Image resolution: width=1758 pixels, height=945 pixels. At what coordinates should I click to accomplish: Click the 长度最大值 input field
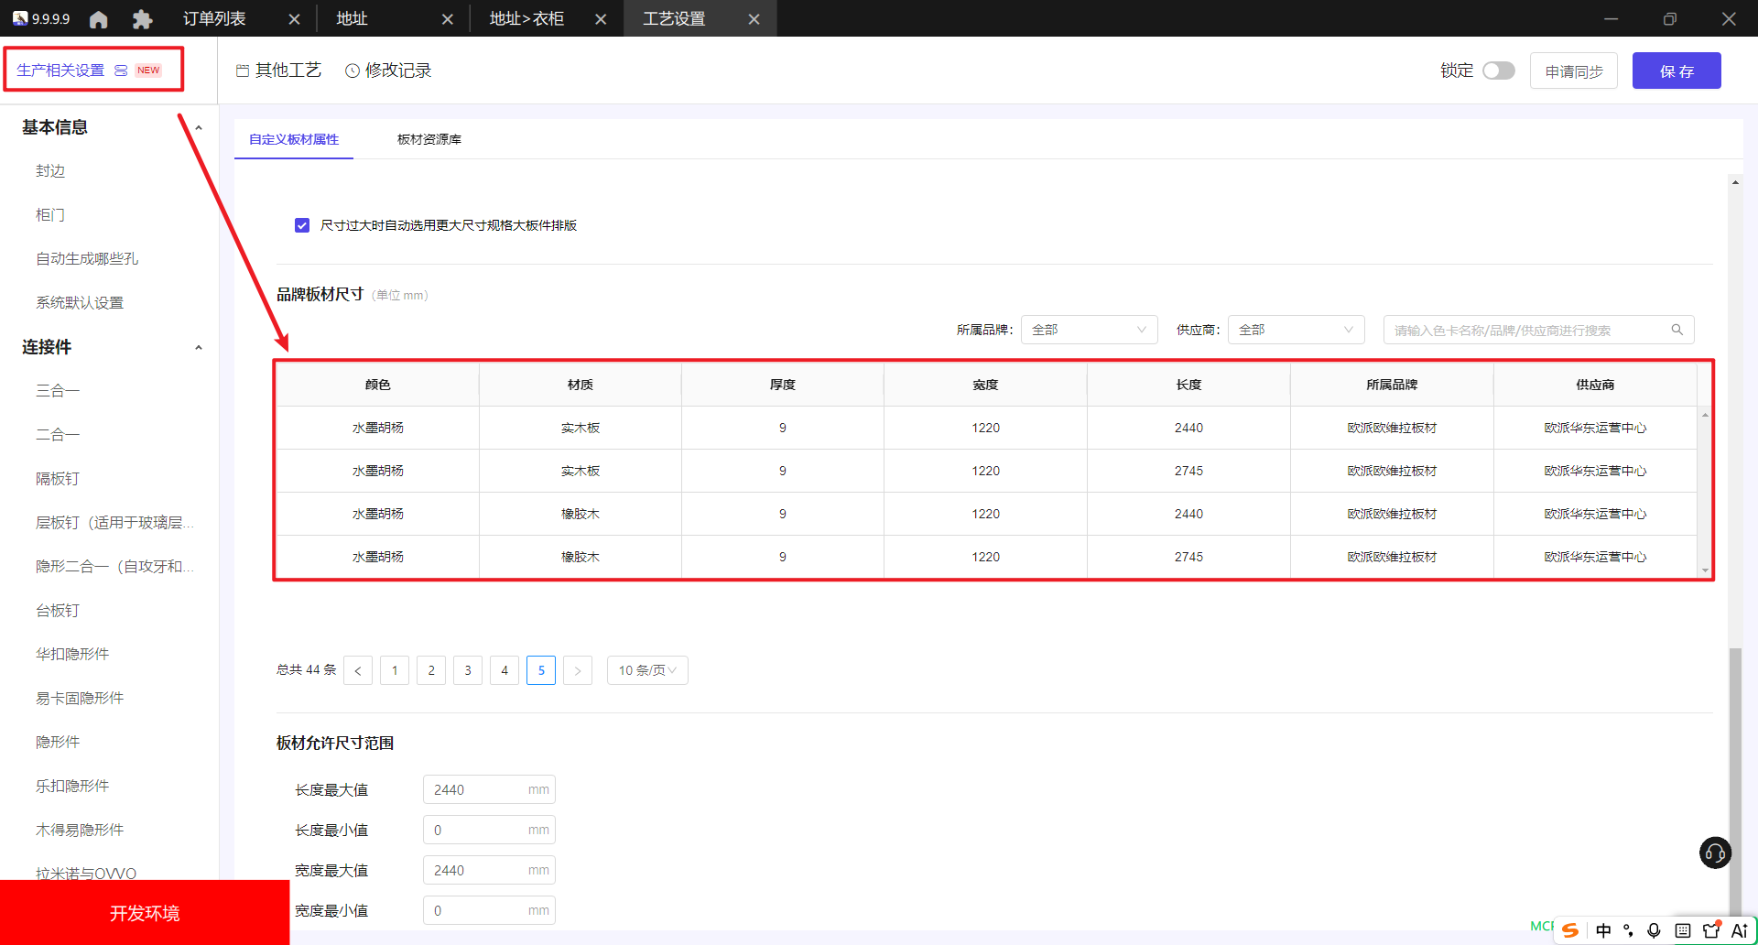point(489,789)
